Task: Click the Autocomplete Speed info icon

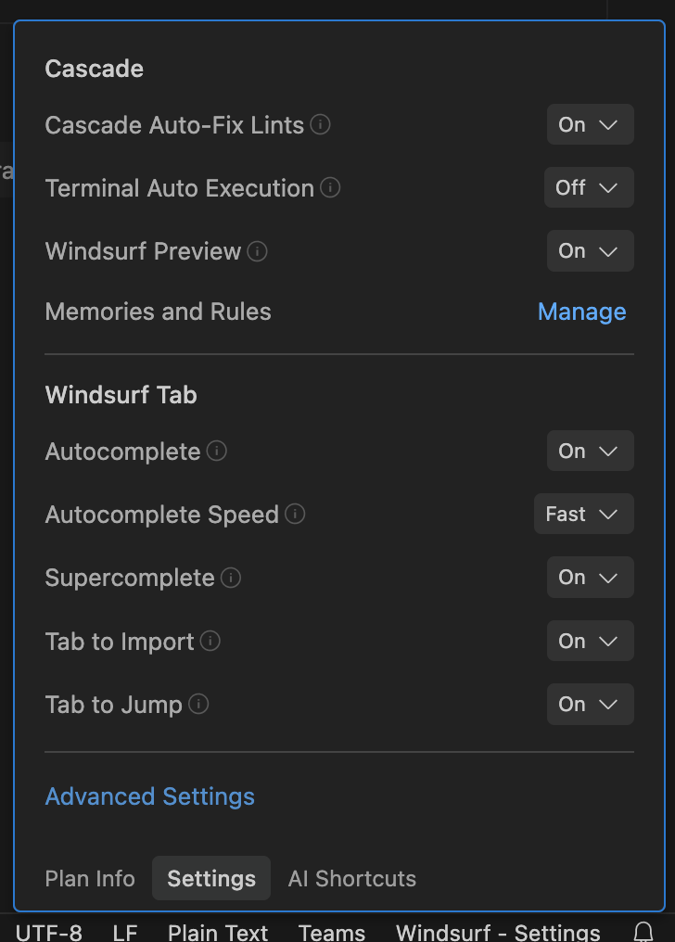Action: click(x=296, y=515)
